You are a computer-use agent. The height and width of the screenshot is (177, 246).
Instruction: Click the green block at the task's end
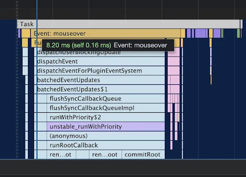[238, 34]
